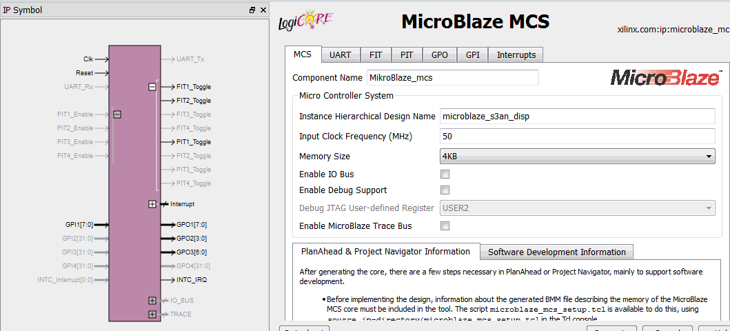Select the Clk port label

[88, 59]
